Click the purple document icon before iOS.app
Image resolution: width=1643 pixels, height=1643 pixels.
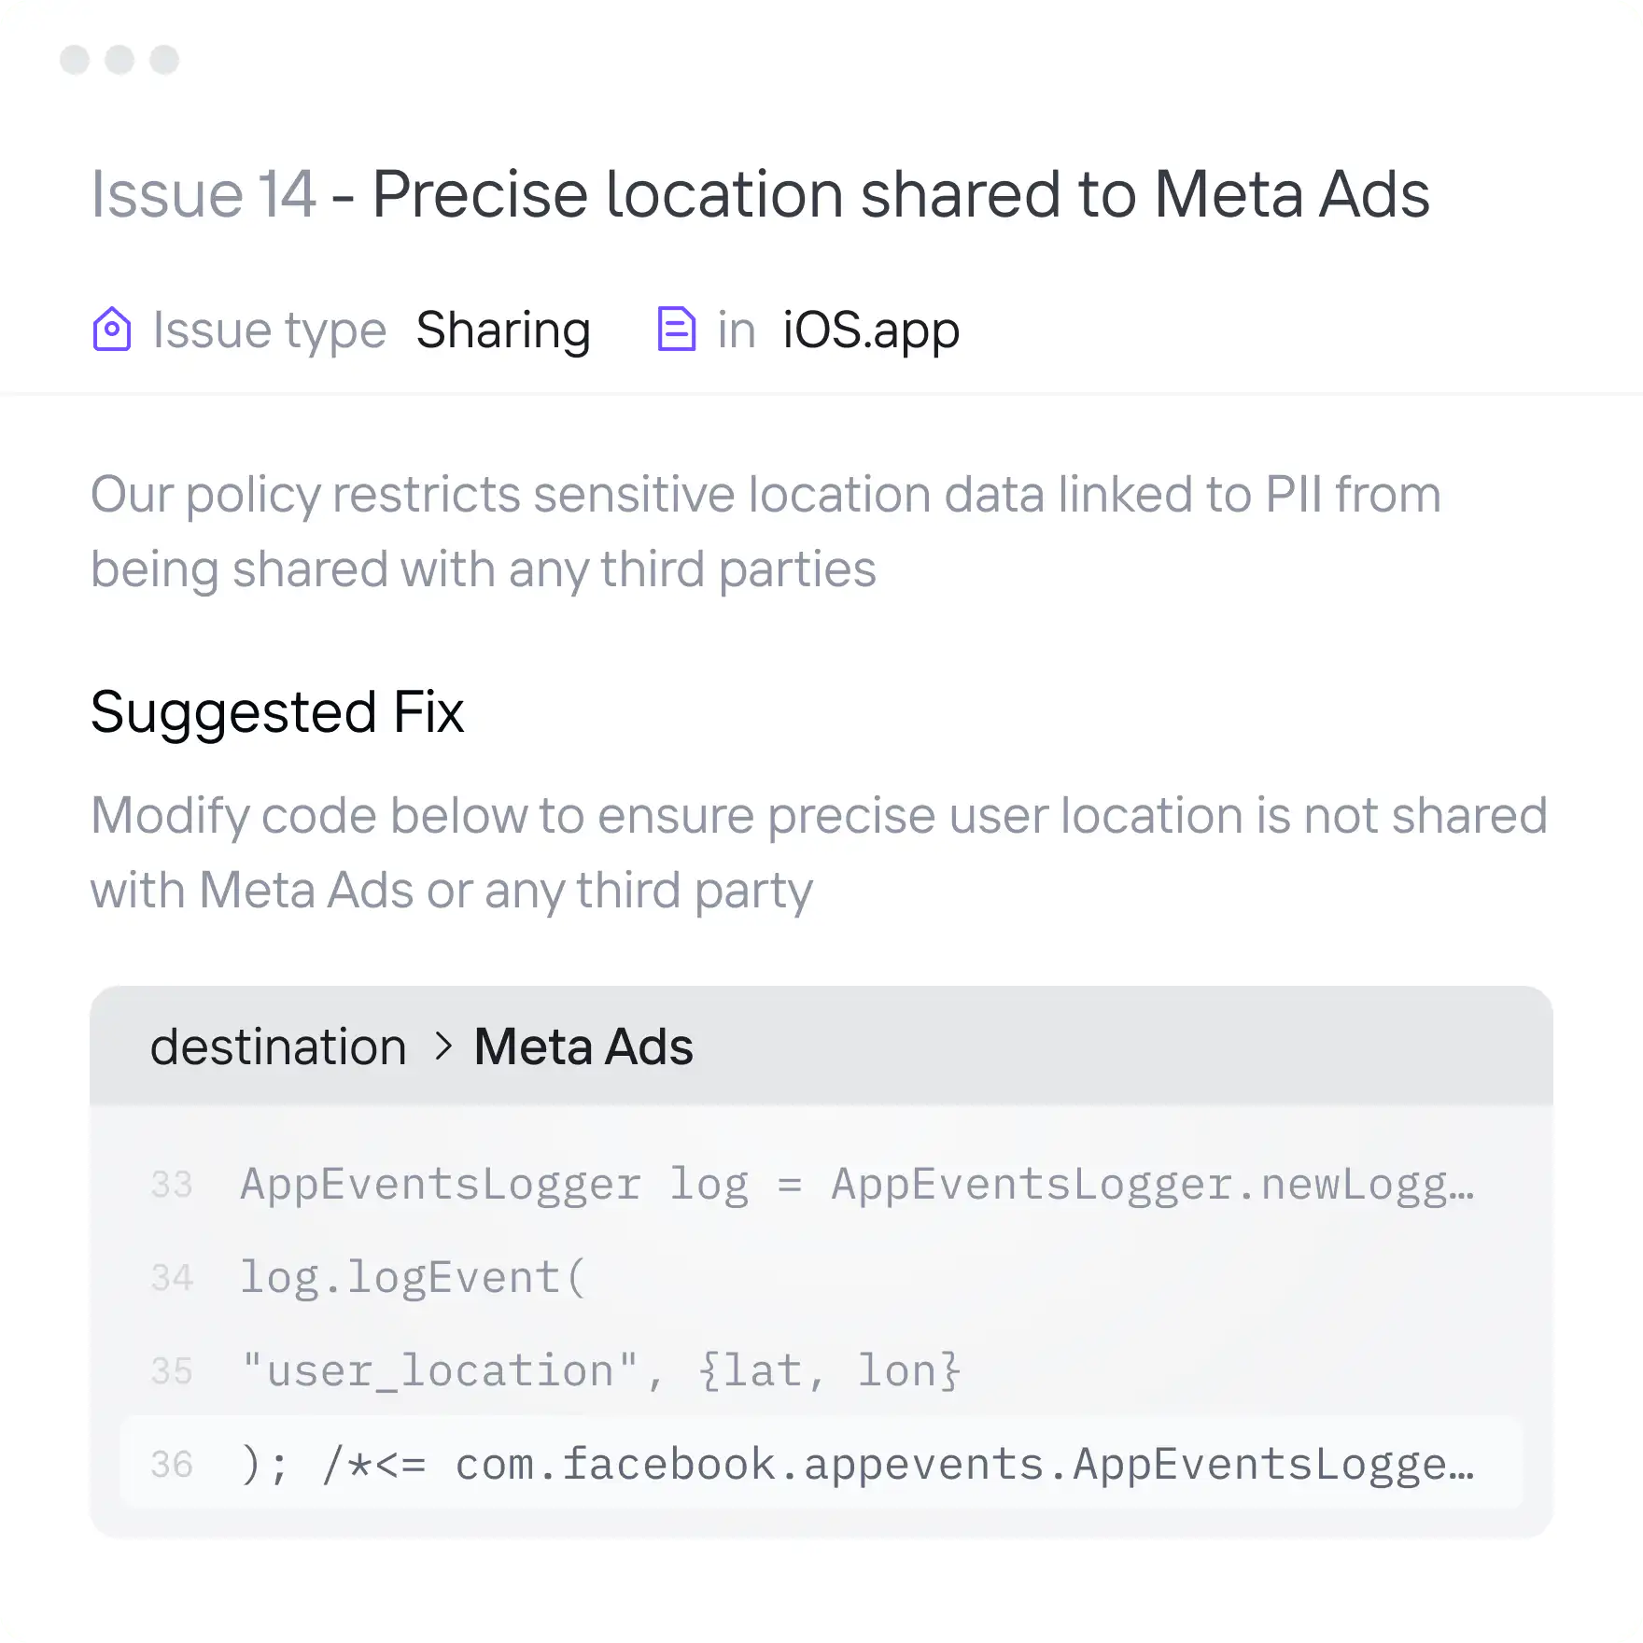point(675,329)
